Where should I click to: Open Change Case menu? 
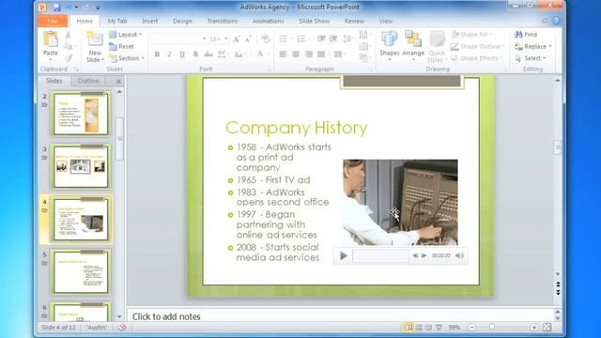coord(239,54)
